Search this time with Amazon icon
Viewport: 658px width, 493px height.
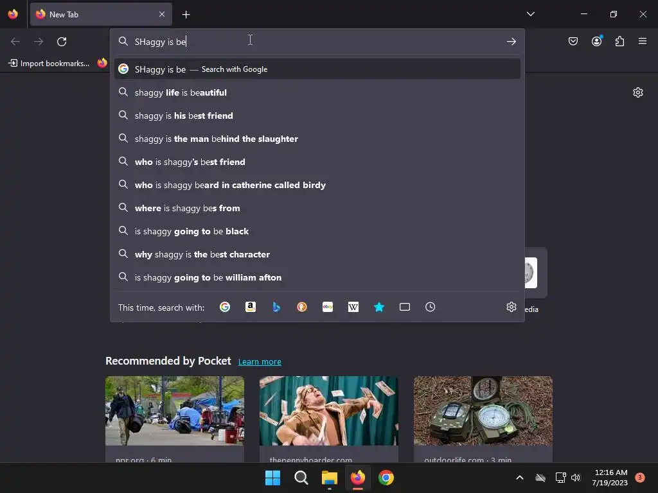pyautogui.click(x=251, y=307)
